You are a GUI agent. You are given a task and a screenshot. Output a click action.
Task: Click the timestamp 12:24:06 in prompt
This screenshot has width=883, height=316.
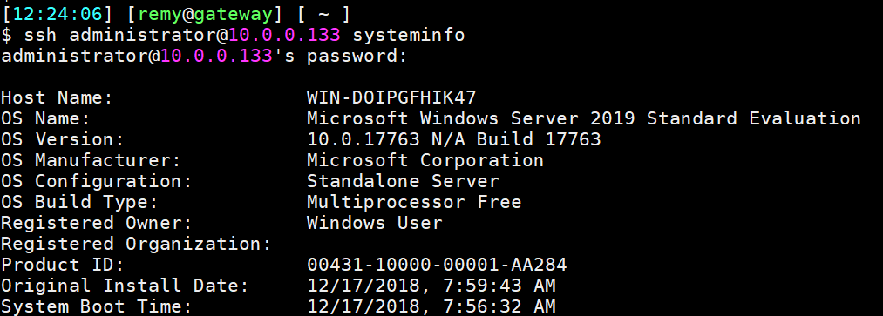(x=59, y=14)
